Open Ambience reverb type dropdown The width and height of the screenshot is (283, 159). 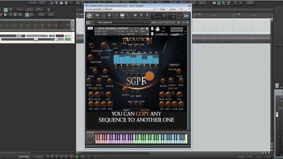click(x=174, y=65)
